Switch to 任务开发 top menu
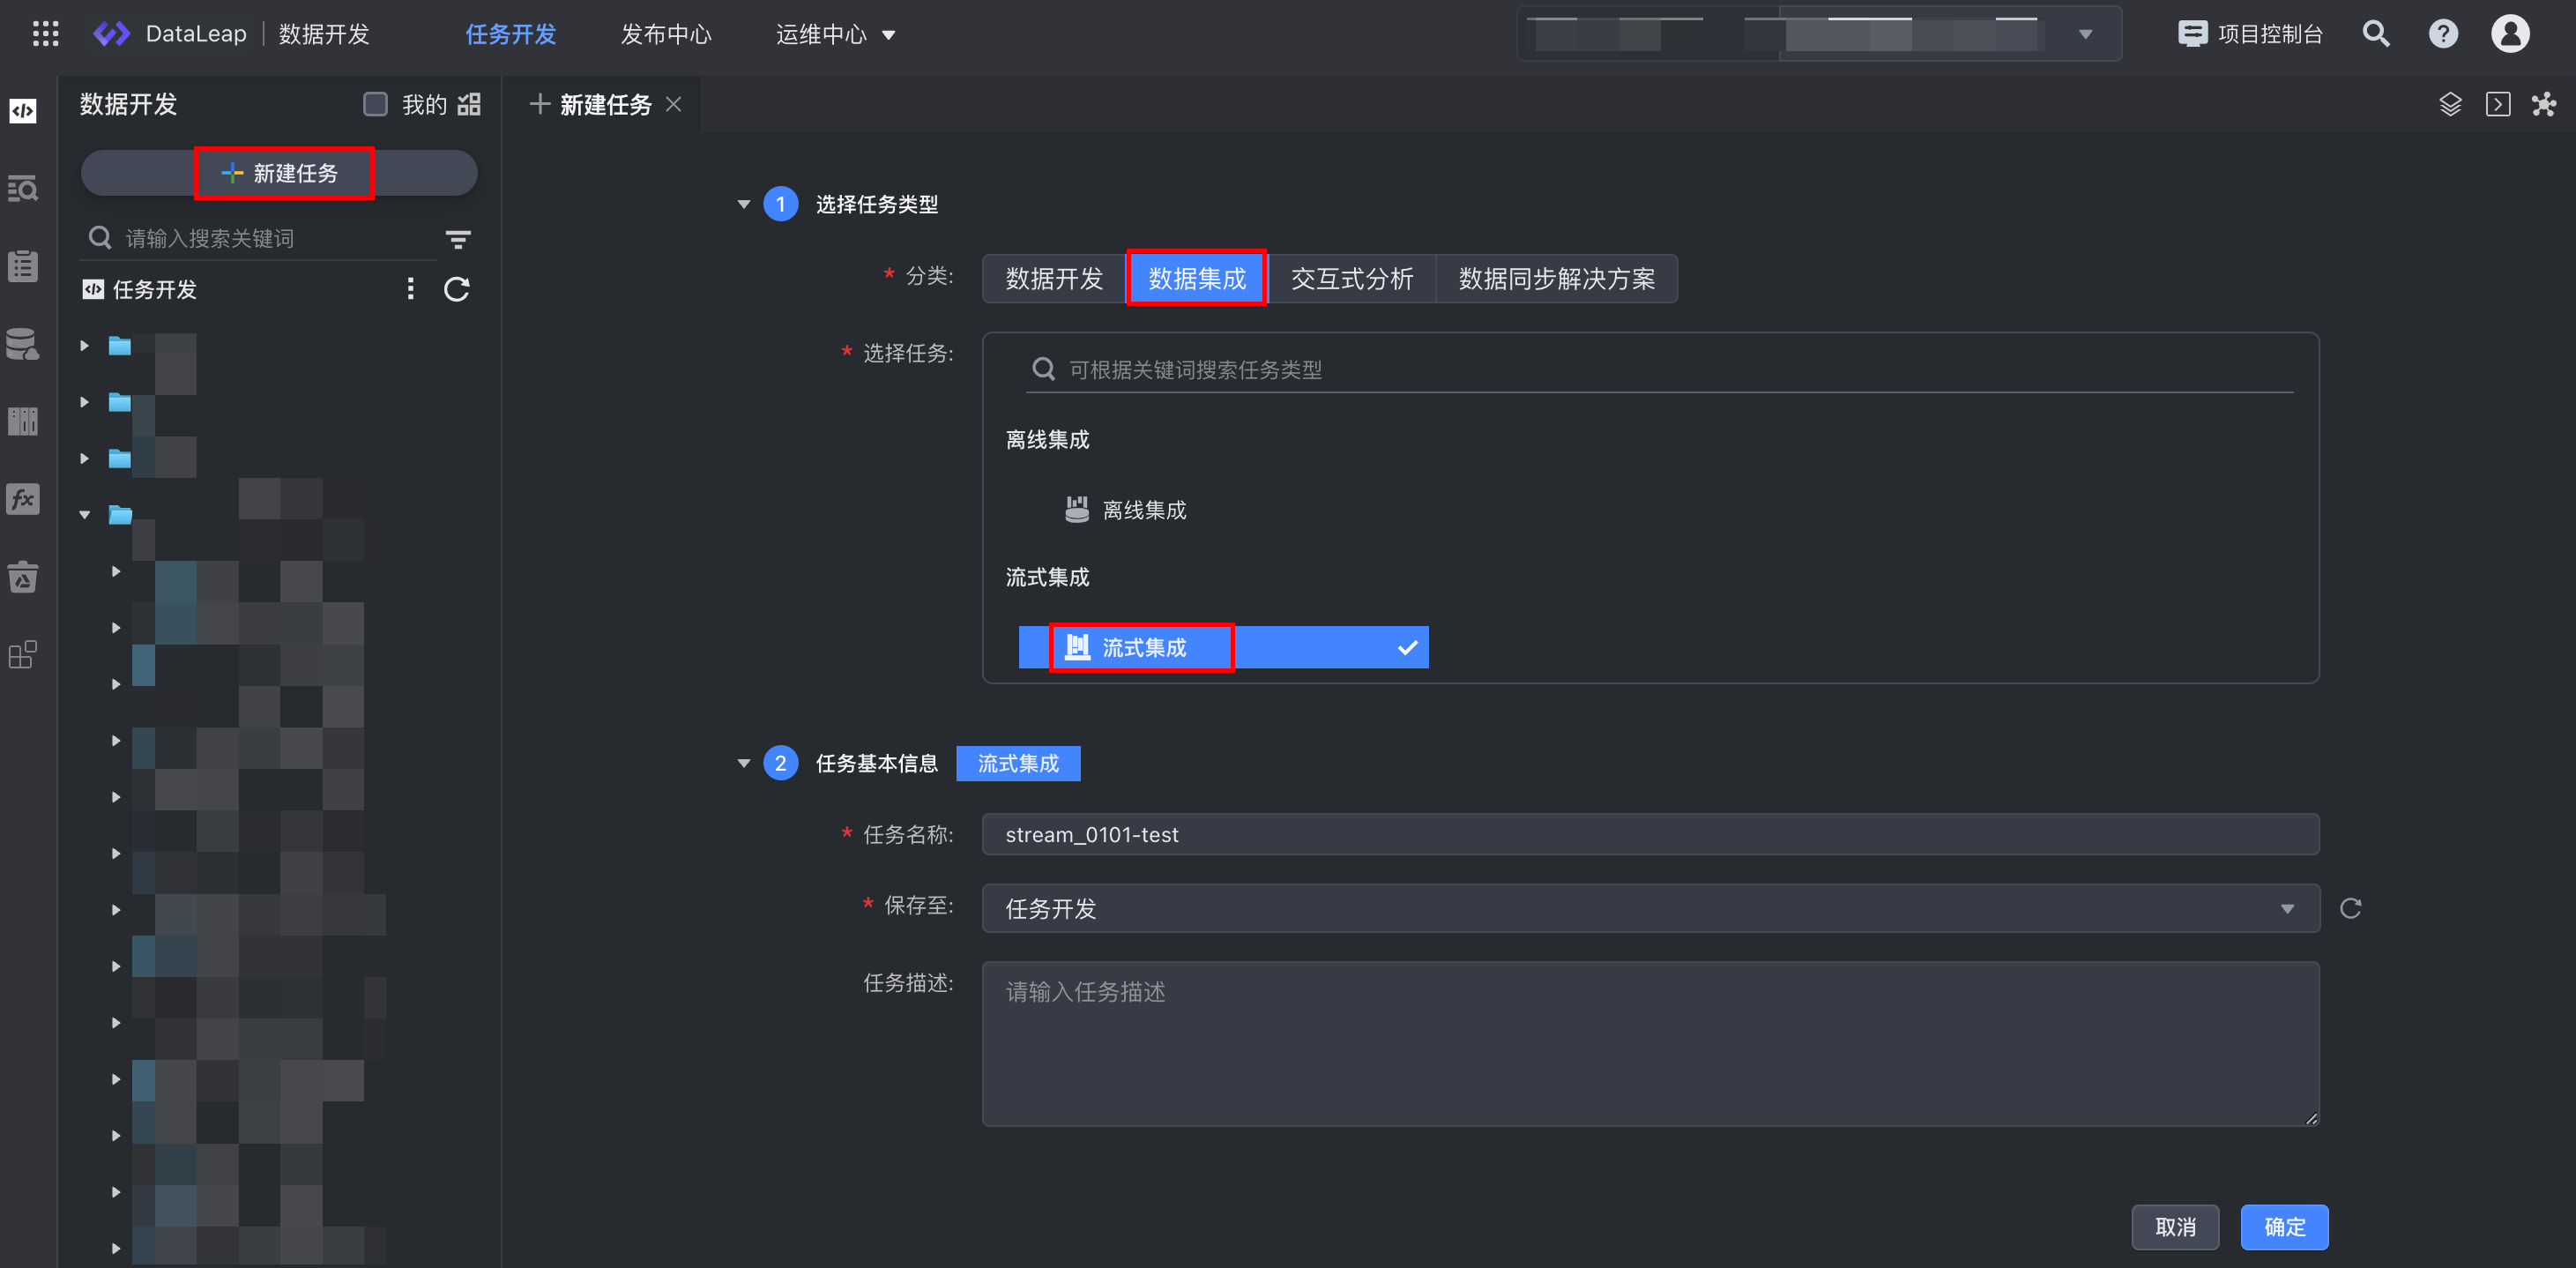 point(510,34)
